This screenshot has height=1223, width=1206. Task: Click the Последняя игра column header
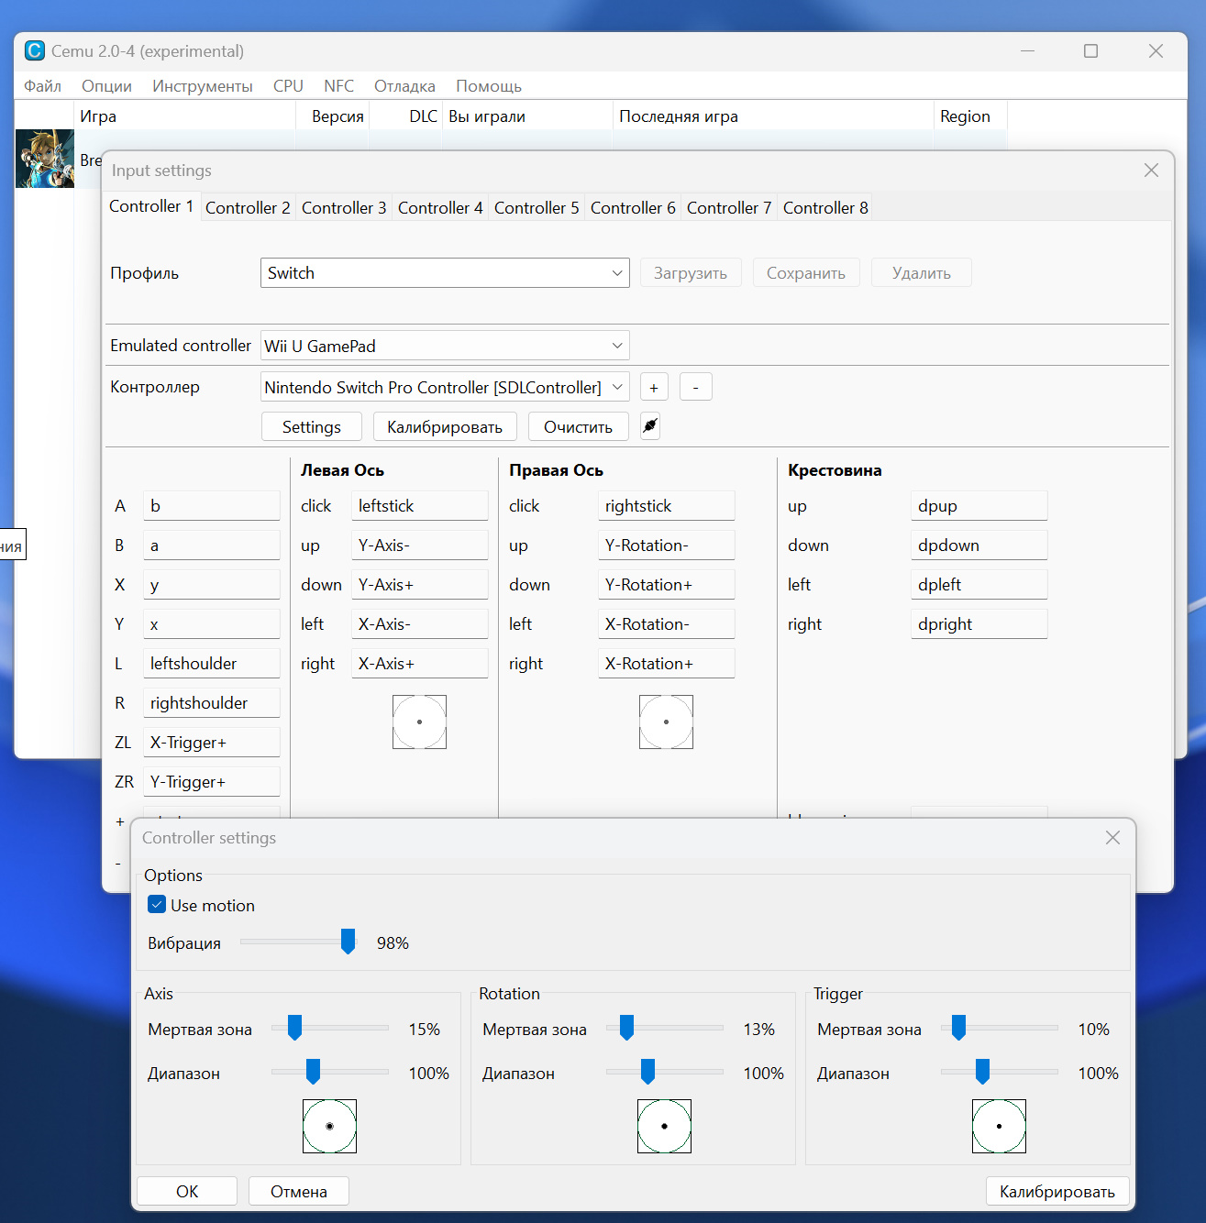coord(772,116)
